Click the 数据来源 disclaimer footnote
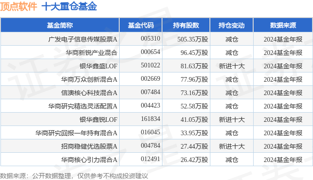The image size is (313, 180). pyautogui.click(x=74, y=176)
